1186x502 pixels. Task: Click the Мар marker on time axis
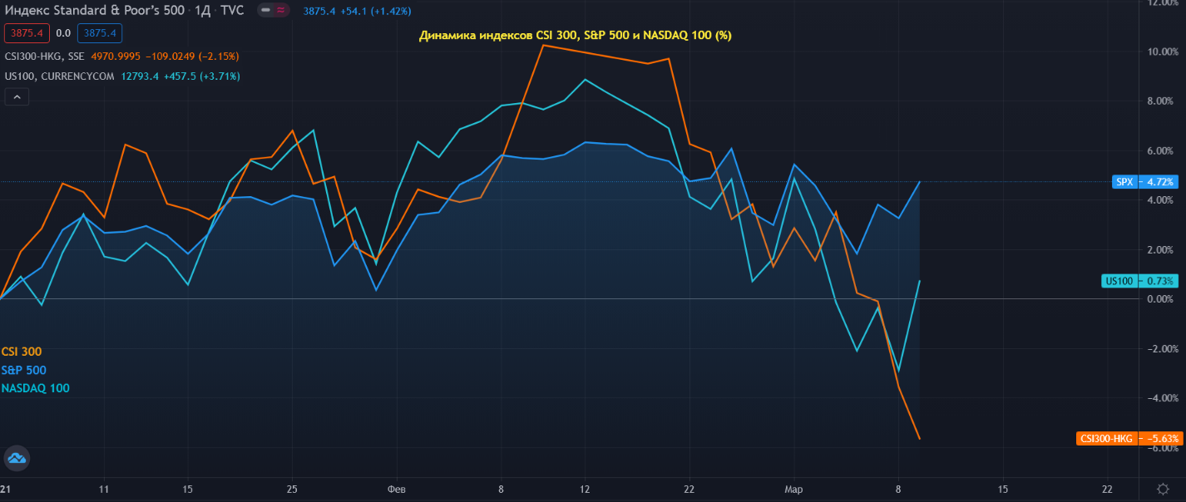click(x=793, y=489)
